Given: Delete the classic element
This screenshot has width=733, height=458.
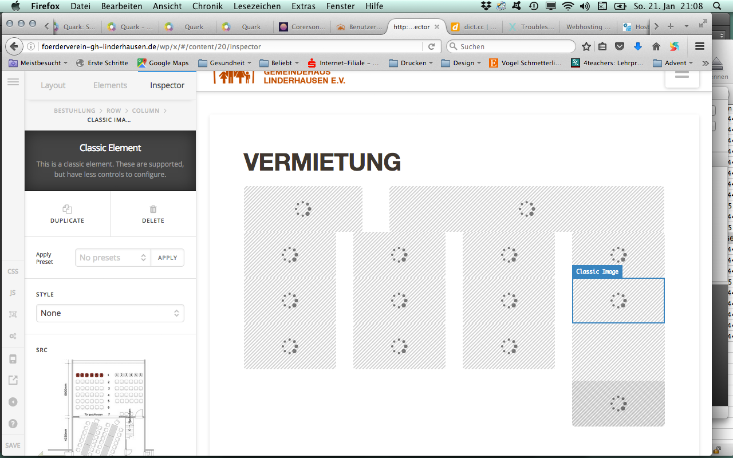Looking at the screenshot, I should pyautogui.click(x=153, y=214).
